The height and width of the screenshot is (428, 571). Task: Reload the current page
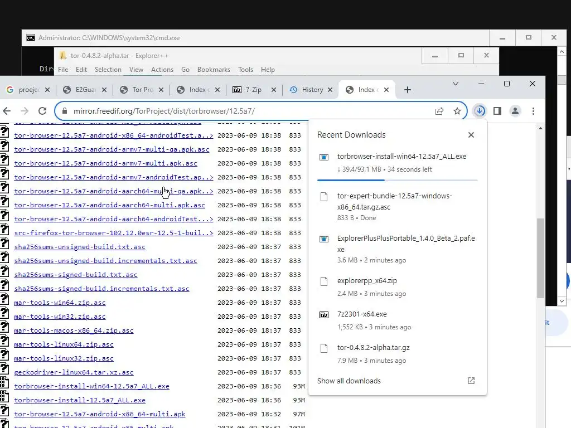(42, 111)
